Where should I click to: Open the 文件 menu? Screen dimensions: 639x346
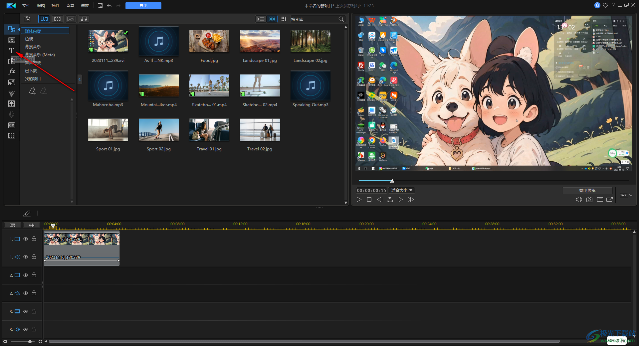[x=26, y=6]
